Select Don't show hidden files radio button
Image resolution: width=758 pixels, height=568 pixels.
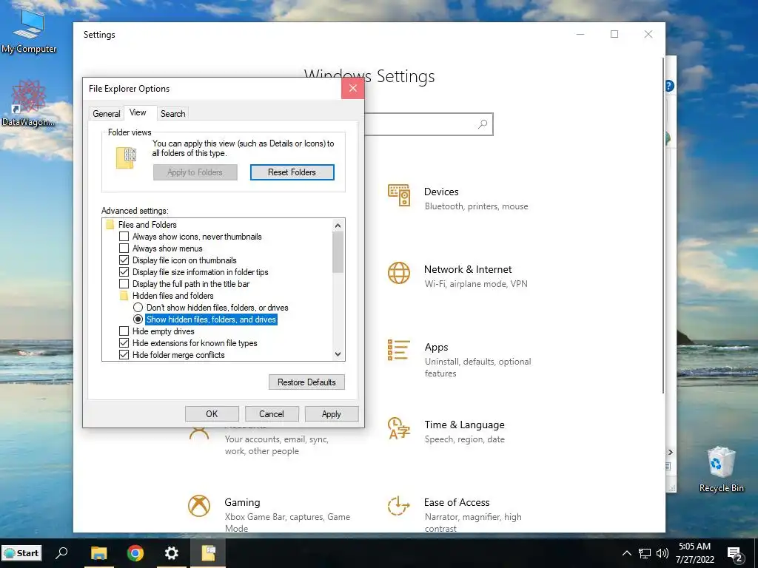pyautogui.click(x=138, y=308)
